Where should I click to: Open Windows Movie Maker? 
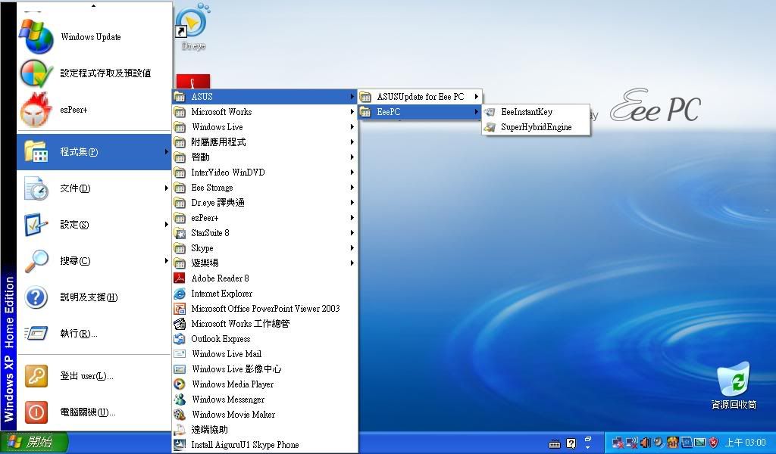233,415
